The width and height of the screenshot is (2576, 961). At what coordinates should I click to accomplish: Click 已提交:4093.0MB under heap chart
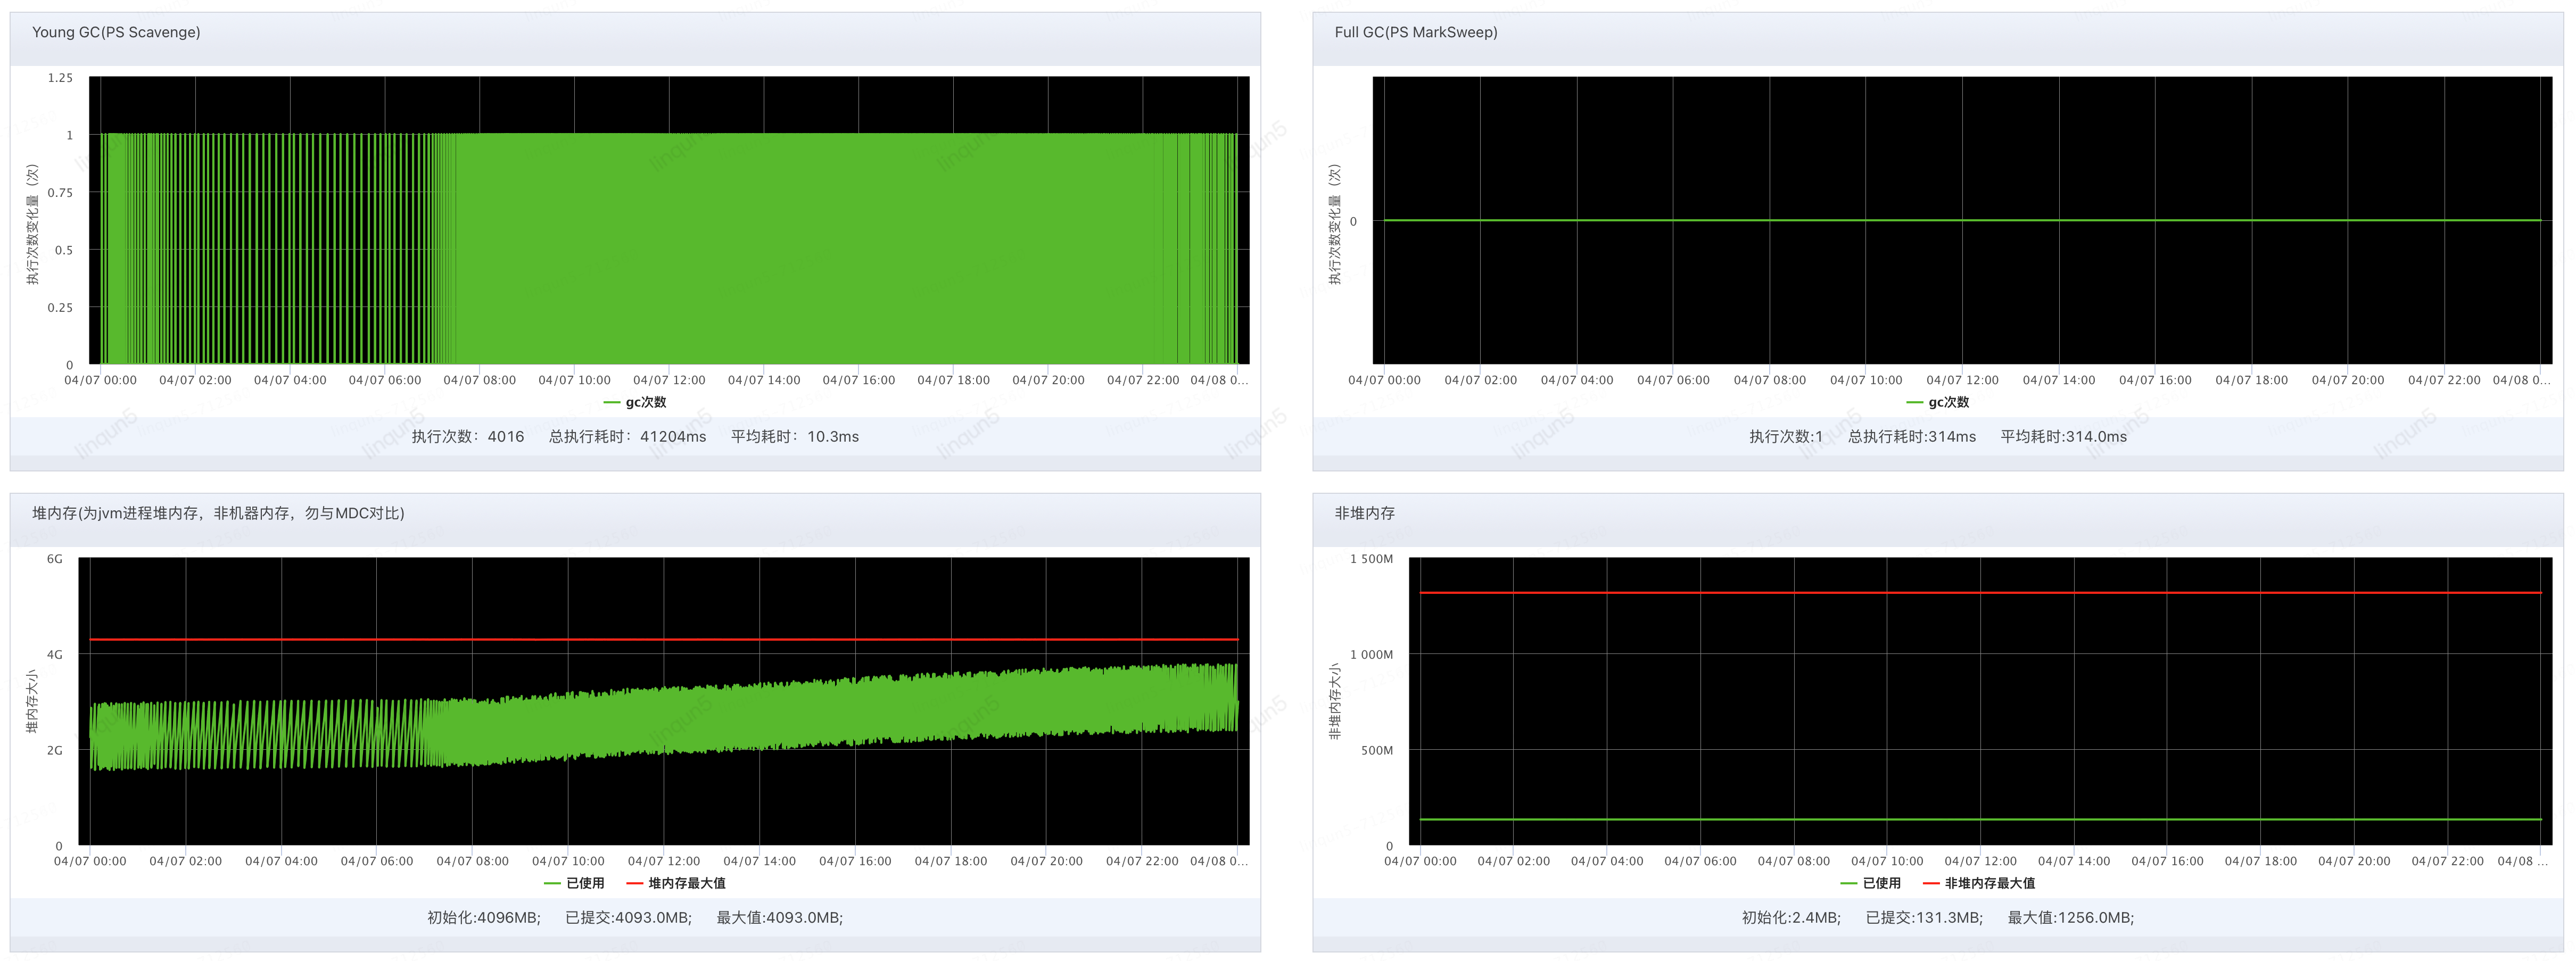628,917
